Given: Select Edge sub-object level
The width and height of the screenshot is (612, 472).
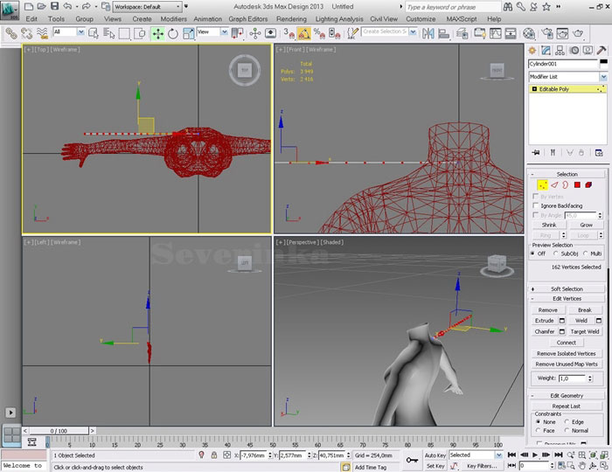Looking at the screenshot, I should tap(554, 184).
